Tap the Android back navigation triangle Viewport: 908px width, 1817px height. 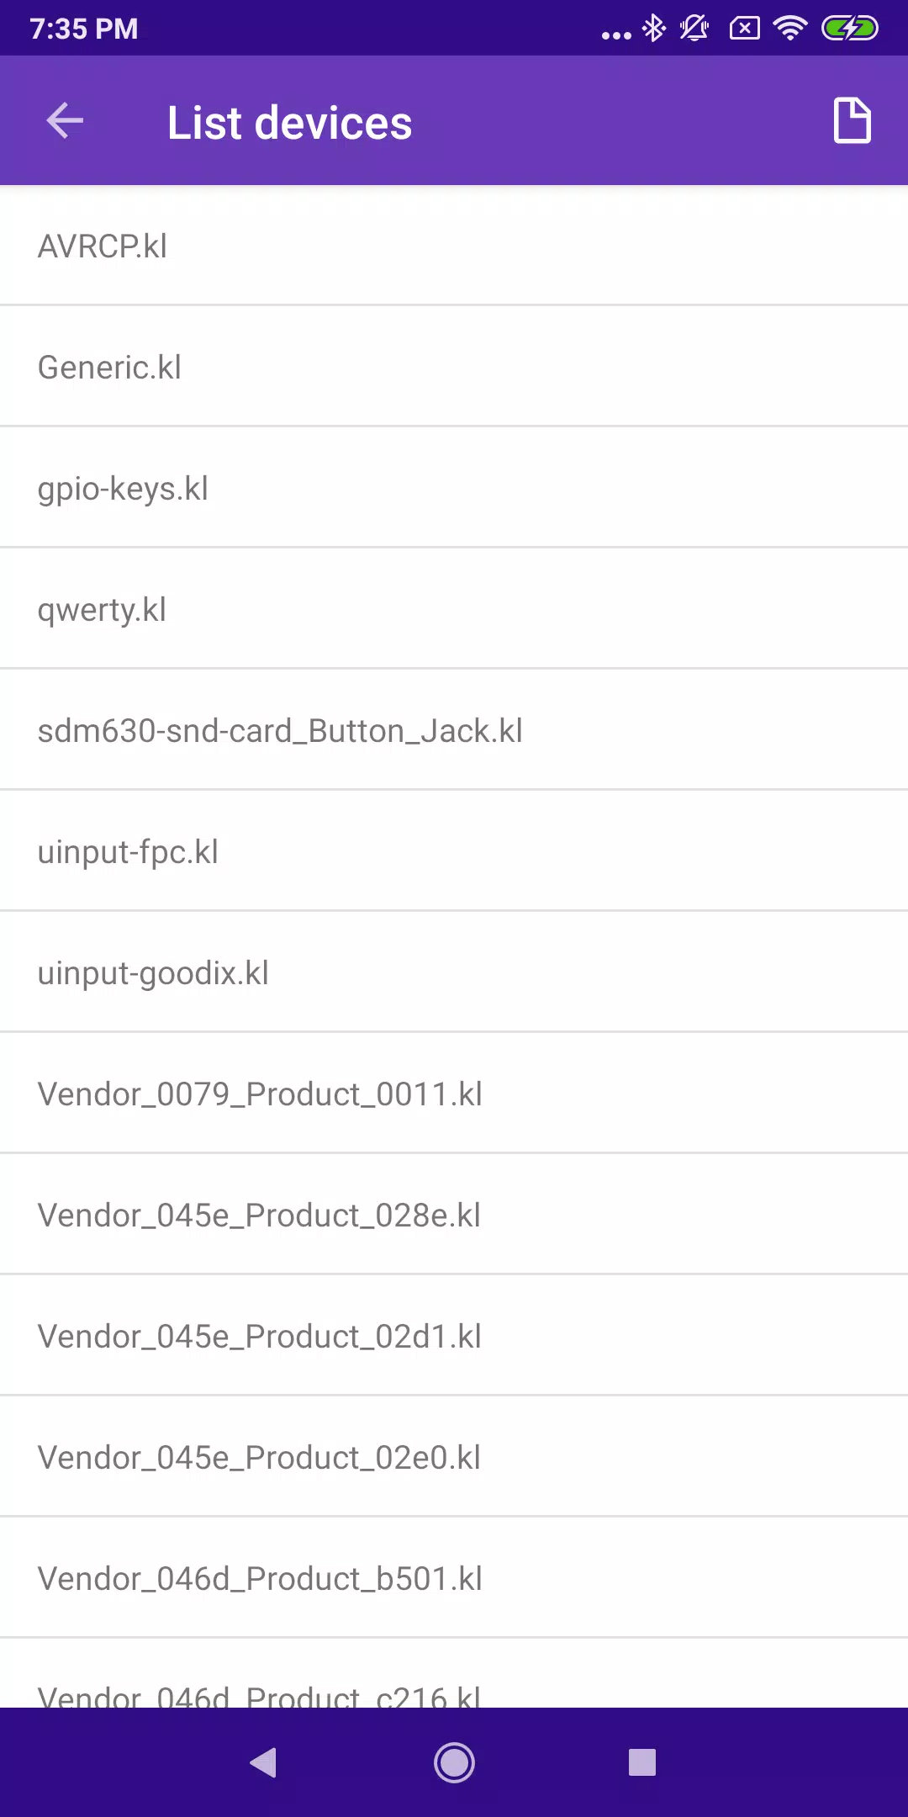264,1762
